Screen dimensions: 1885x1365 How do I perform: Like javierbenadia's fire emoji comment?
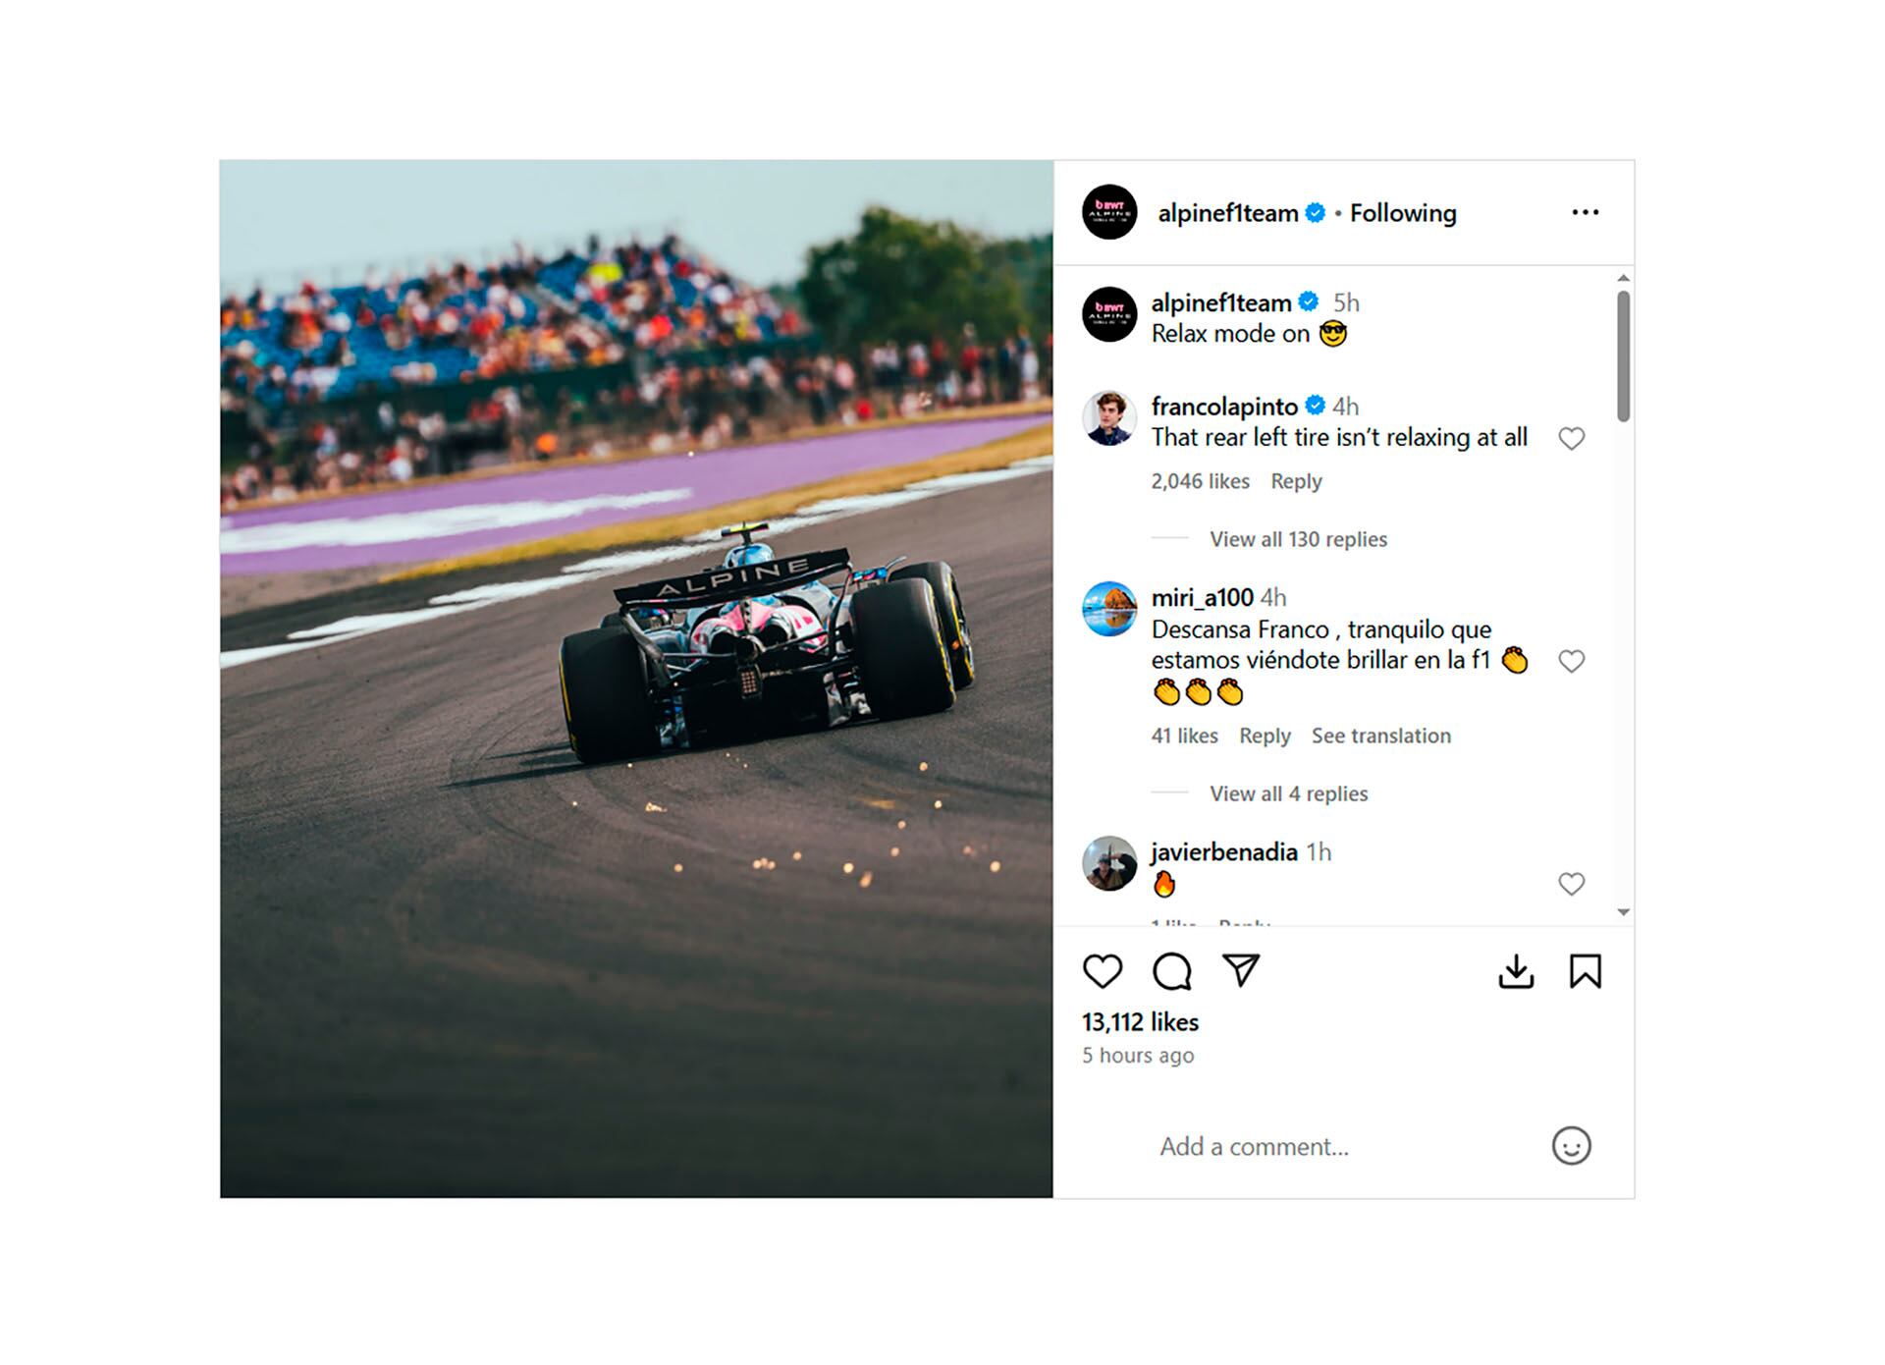click(1571, 884)
